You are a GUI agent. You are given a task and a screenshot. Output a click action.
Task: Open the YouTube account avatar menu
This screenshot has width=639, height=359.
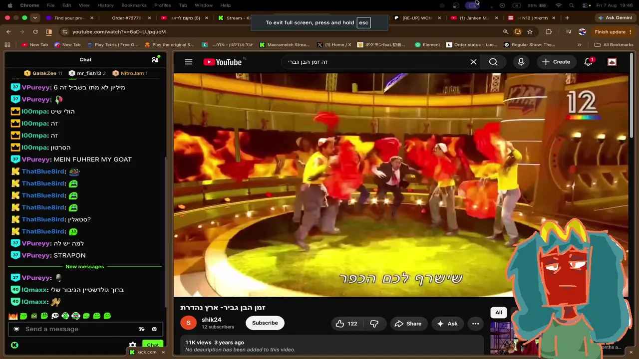click(612, 62)
